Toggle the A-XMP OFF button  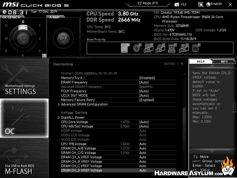63,38
